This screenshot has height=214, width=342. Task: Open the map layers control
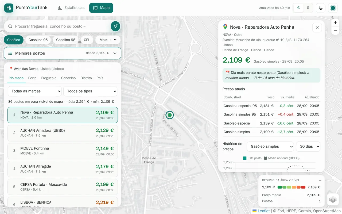coord(333,200)
